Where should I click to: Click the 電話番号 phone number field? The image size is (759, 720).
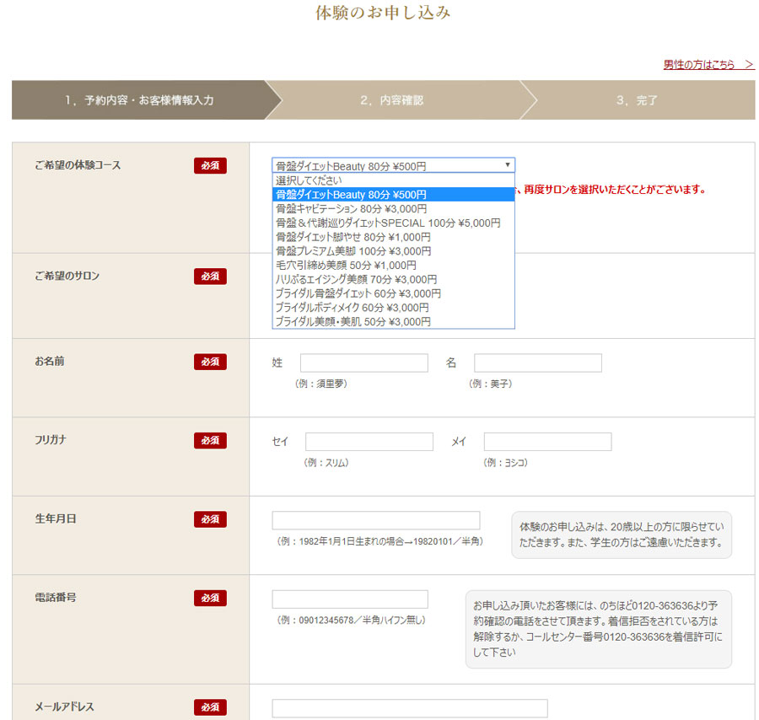tap(349, 599)
